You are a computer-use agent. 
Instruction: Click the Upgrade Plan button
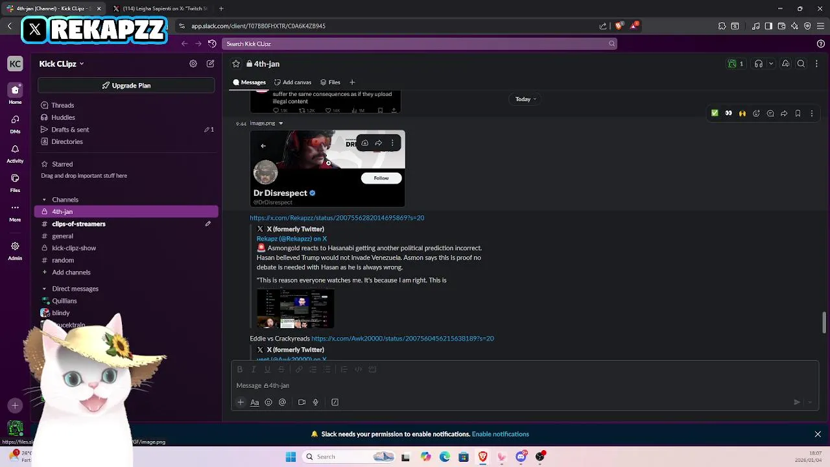pyautogui.click(x=126, y=86)
